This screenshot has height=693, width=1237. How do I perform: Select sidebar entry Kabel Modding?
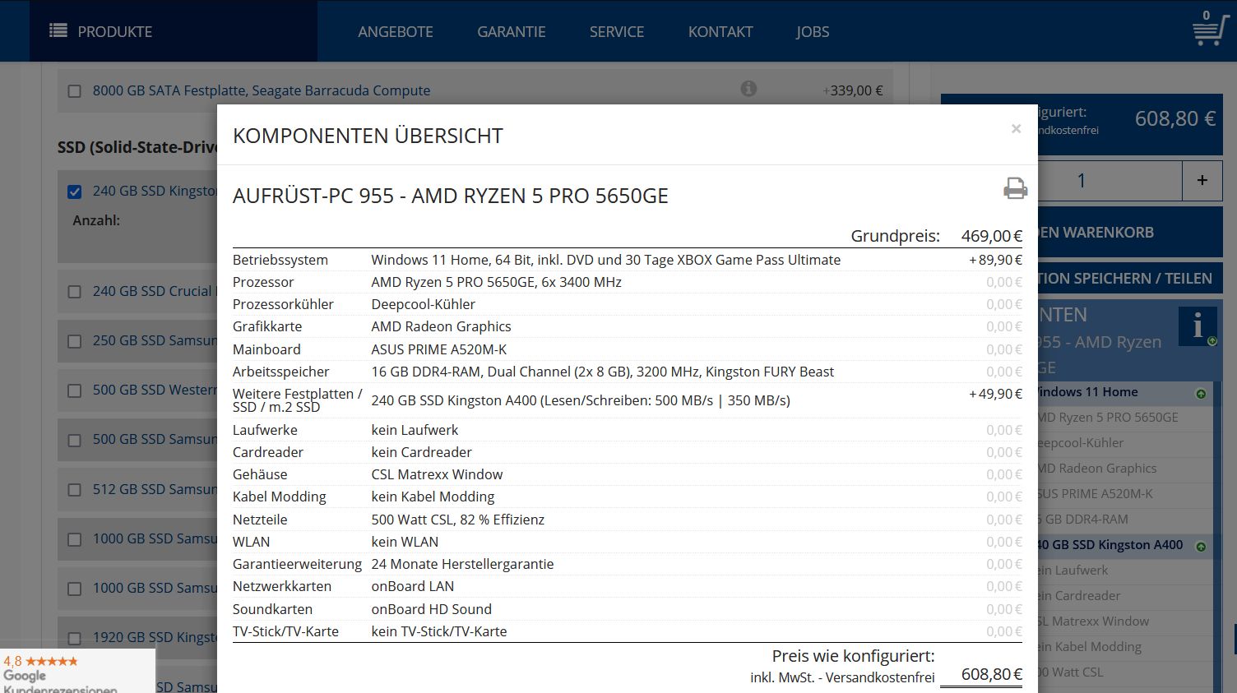(x=1124, y=647)
